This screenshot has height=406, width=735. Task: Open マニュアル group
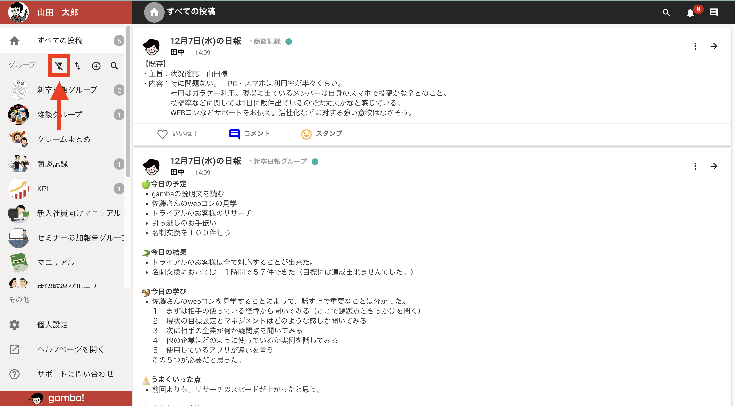pyautogui.click(x=62, y=263)
